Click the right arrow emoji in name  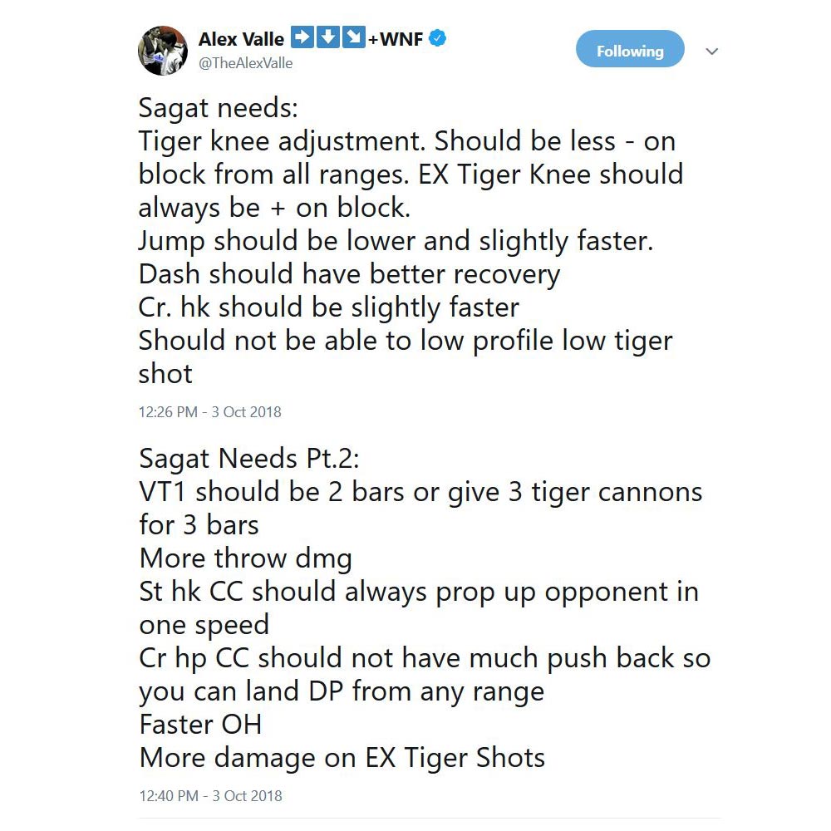click(x=304, y=38)
